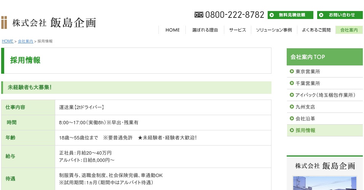Click the HOME breadcrumb link
Viewport: 364px width, 190px height.
[x=8, y=41]
